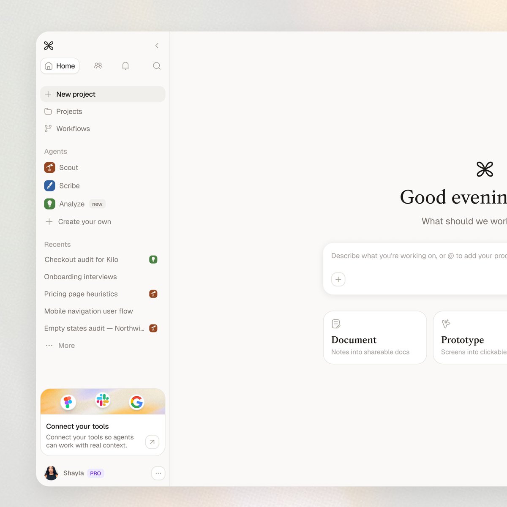Open recent "Pricing page heuristics"
507x507 pixels.
(x=103, y=294)
